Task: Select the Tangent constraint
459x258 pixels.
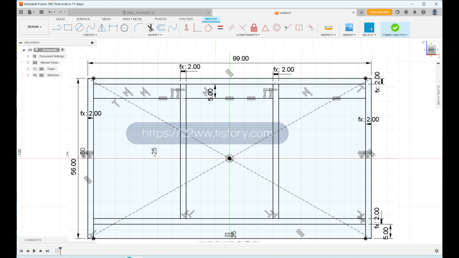Action: tap(208, 28)
